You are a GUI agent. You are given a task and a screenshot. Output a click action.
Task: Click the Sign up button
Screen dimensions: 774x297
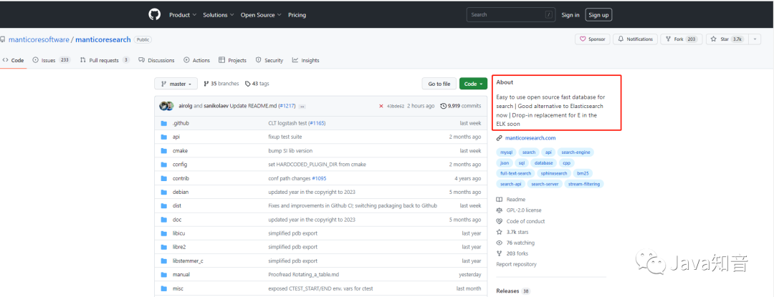(598, 15)
